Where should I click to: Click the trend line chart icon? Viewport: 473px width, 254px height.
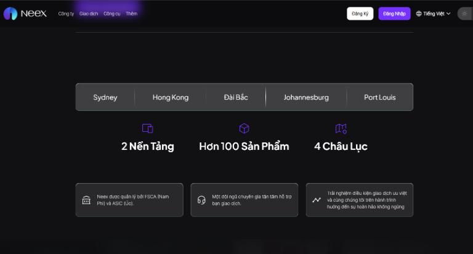click(x=317, y=200)
